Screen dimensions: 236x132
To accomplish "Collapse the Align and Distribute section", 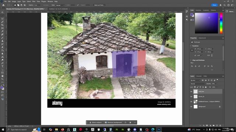I will (191, 60).
